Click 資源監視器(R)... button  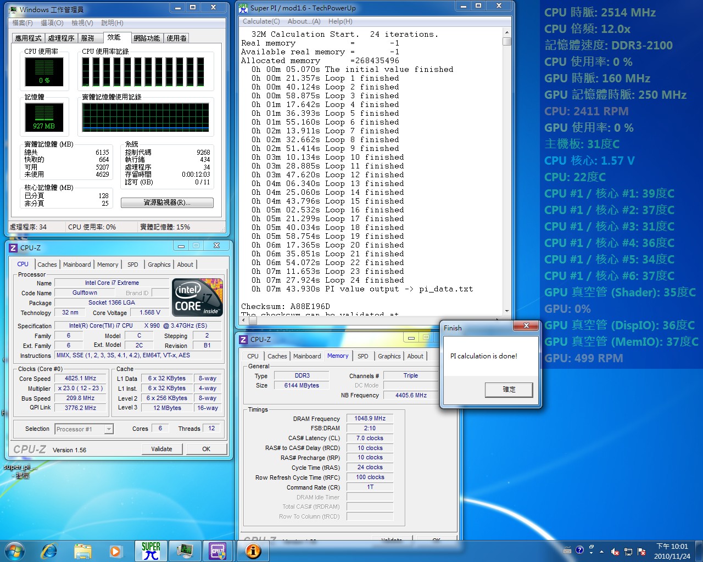pos(167,203)
